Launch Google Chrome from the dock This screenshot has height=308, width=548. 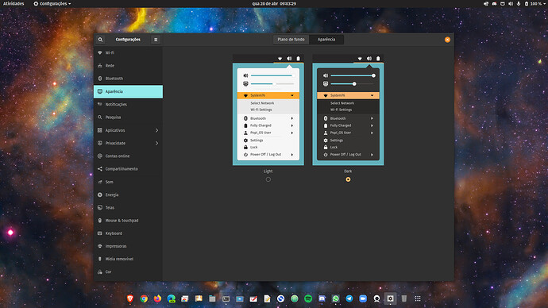click(144, 298)
